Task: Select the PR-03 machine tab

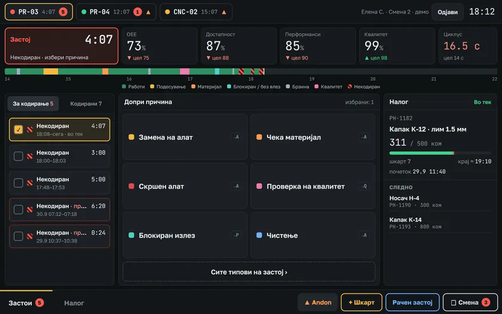Action: click(39, 12)
